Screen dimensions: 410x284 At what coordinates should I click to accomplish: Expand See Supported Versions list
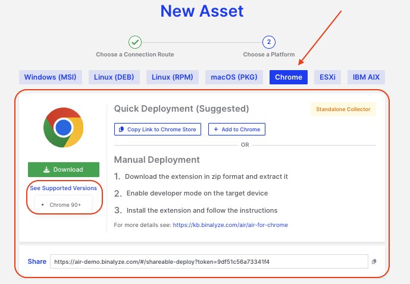coord(63,188)
